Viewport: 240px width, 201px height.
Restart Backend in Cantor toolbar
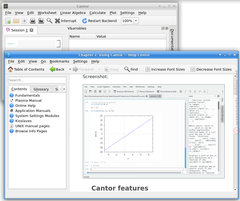(99, 21)
